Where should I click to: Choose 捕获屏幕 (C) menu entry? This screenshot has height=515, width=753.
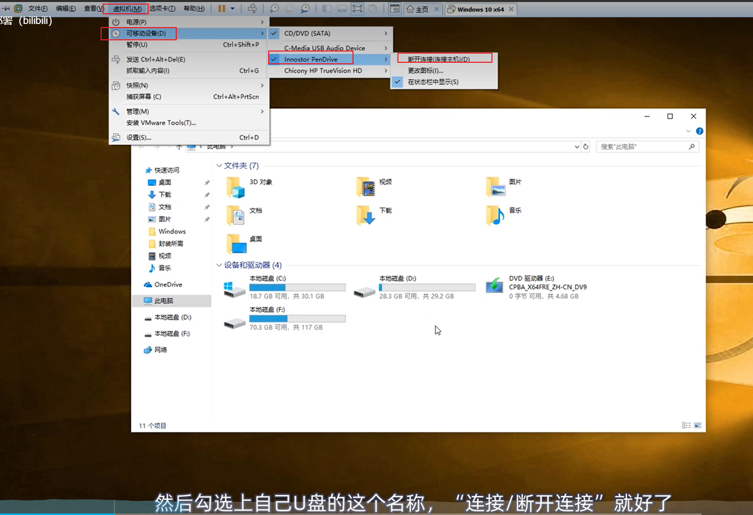[x=189, y=96]
